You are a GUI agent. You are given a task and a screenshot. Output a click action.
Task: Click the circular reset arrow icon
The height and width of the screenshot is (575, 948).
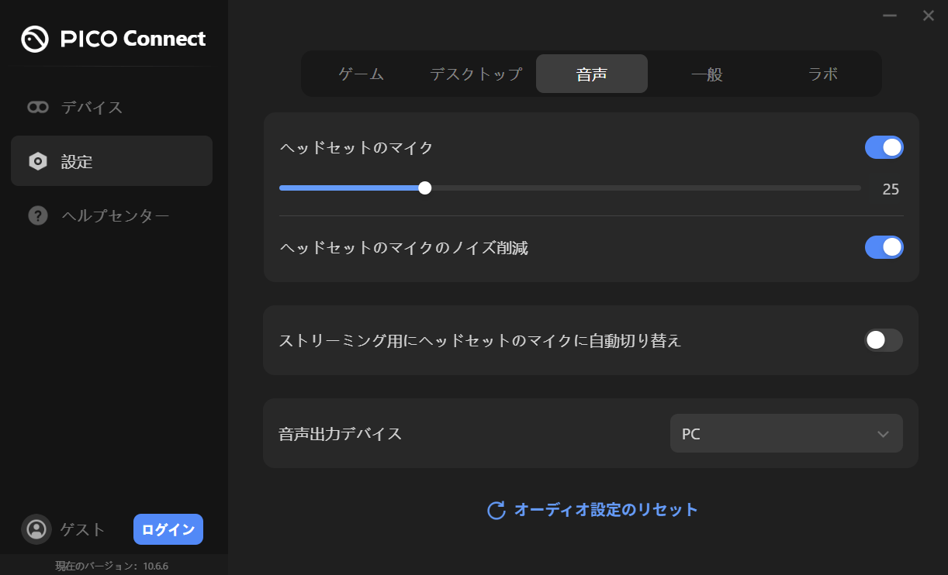point(496,510)
